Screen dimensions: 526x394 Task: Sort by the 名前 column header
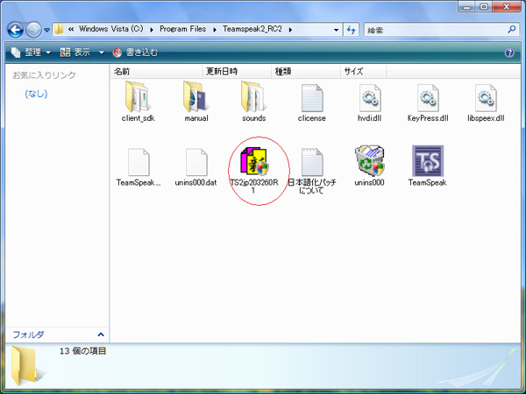156,72
